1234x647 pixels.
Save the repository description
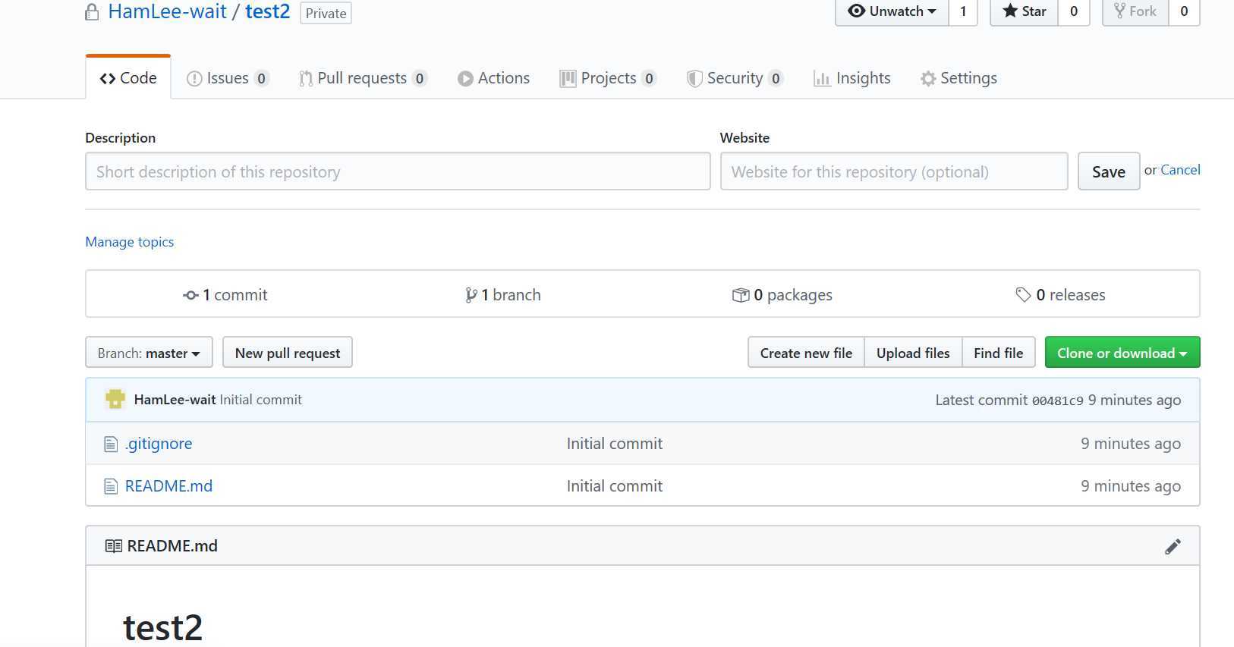click(x=1109, y=171)
